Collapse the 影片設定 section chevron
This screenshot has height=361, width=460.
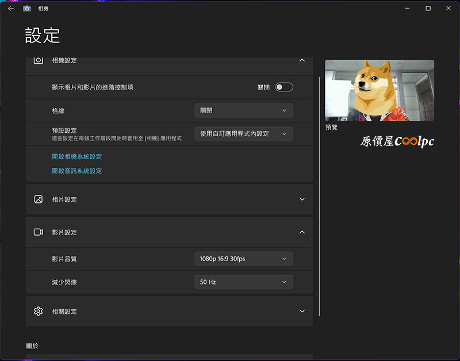click(302, 232)
